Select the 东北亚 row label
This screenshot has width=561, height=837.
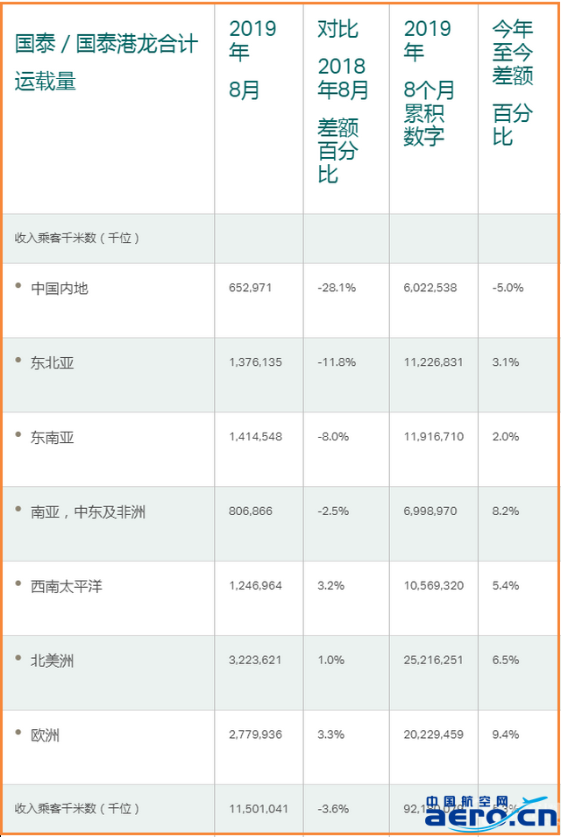pos(53,363)
